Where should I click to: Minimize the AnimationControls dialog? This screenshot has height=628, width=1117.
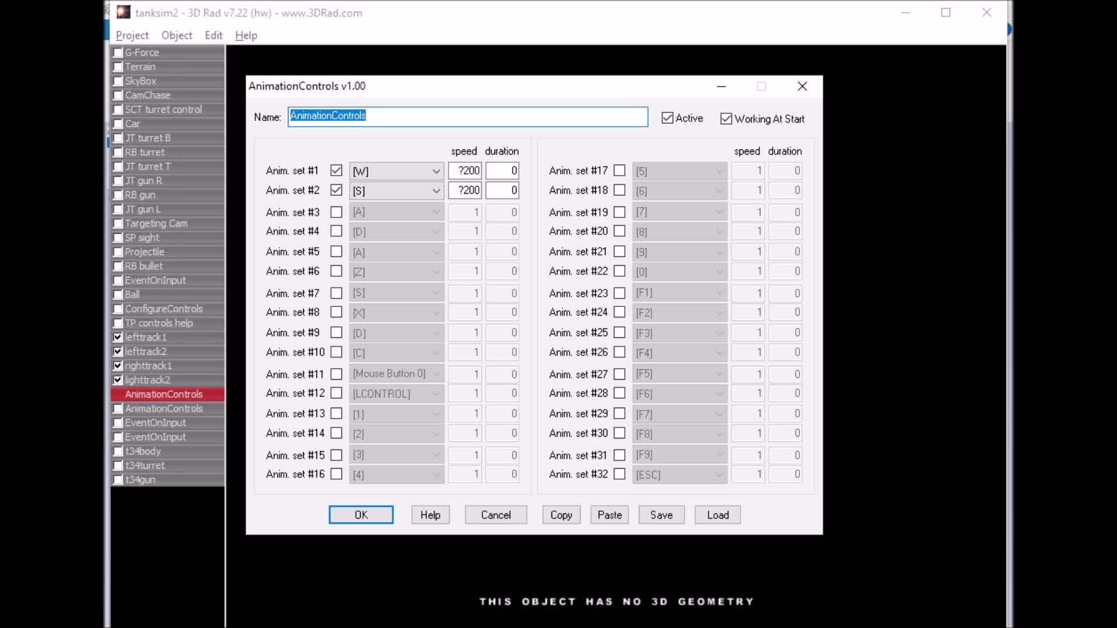(x=721, y=86)
